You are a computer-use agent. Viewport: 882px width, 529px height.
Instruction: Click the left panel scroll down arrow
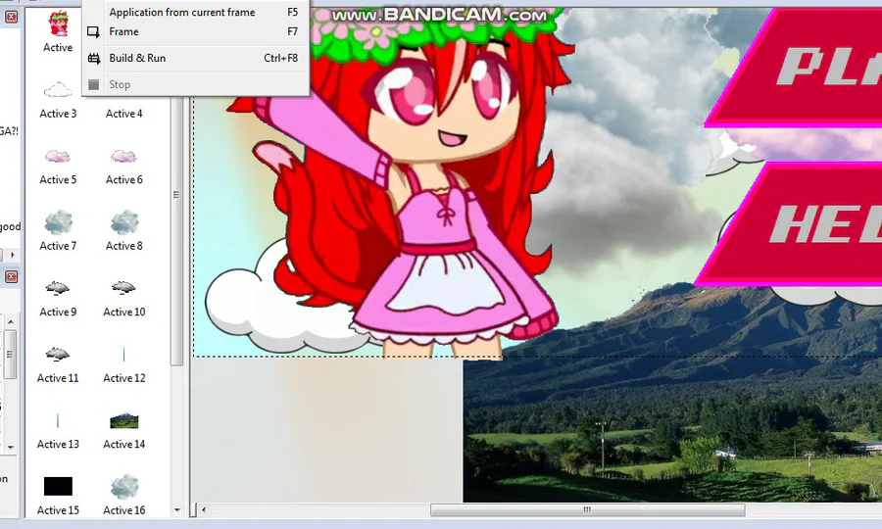pos(11,448)
